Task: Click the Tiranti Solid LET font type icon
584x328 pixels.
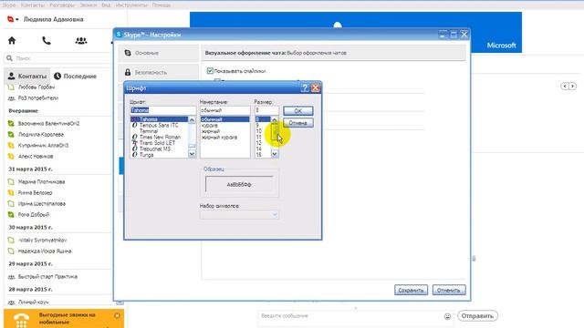Action: click(x=135, y=143)
